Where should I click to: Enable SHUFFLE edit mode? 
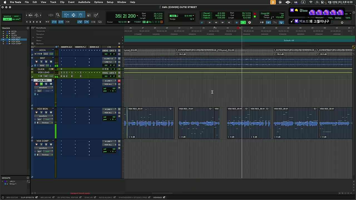(8, 16)
